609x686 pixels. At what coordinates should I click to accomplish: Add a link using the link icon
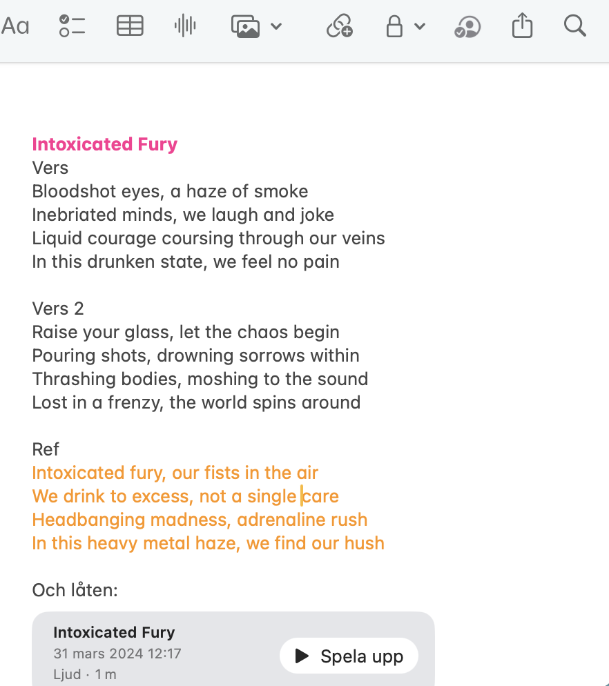[339, 27]
